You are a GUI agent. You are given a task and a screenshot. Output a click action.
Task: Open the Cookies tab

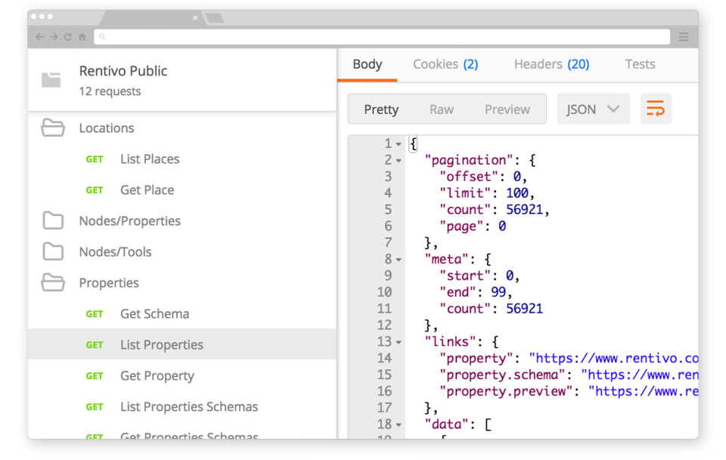445,64
